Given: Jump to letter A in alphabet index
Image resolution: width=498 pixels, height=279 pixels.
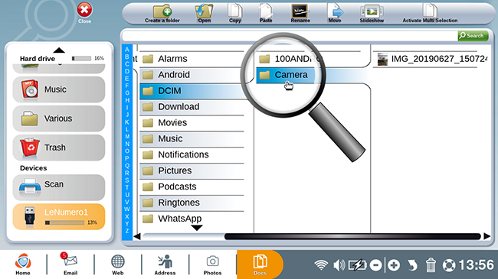Looking at the screenshot, I should coord(127,50).
